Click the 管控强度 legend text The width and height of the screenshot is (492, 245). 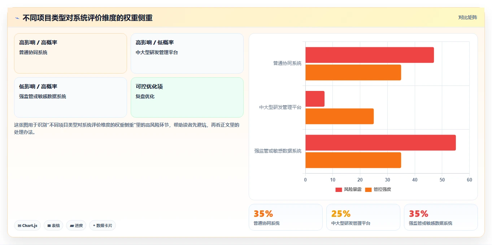(382, 189)
